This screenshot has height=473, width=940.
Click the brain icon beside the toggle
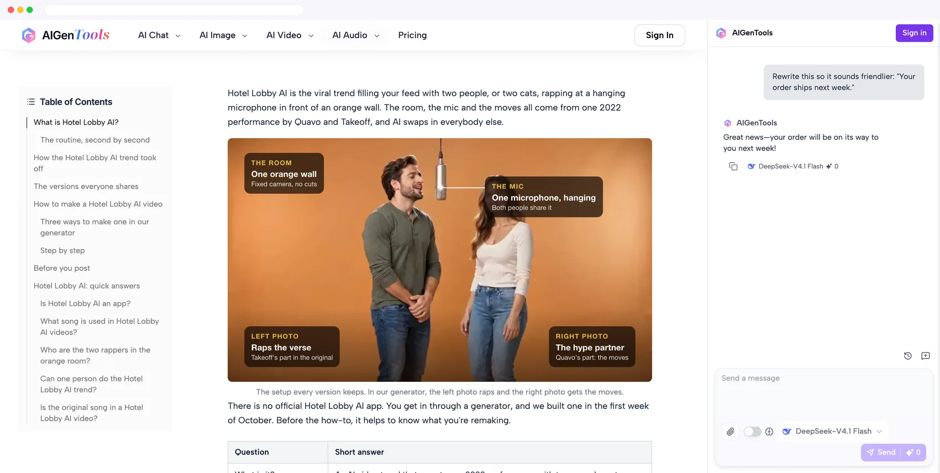[x=769, y=432]
